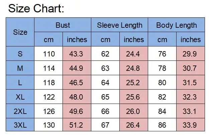Click the 122 cm bust cell
The width and height of the screenshot is (212, 135).
click(x=48, y=97)
